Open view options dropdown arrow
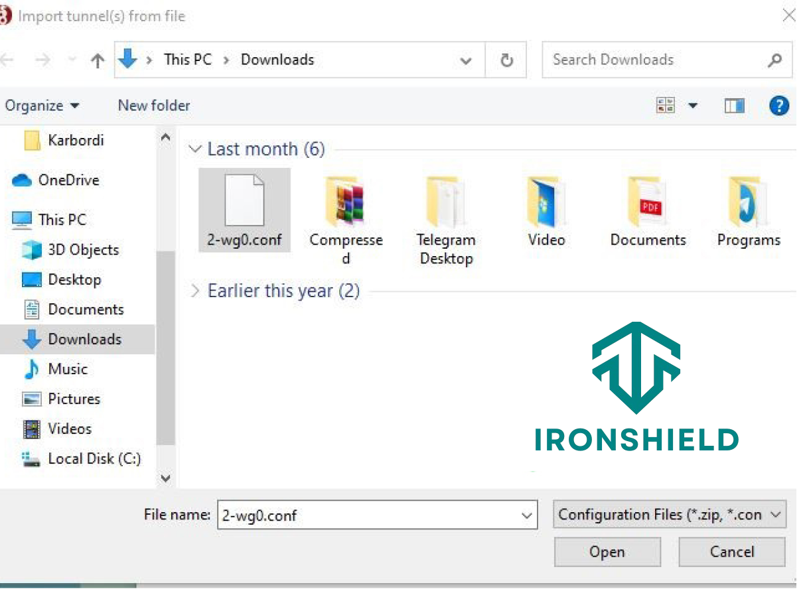This screenshot has width=807, height=601. [x=693, y=105]
